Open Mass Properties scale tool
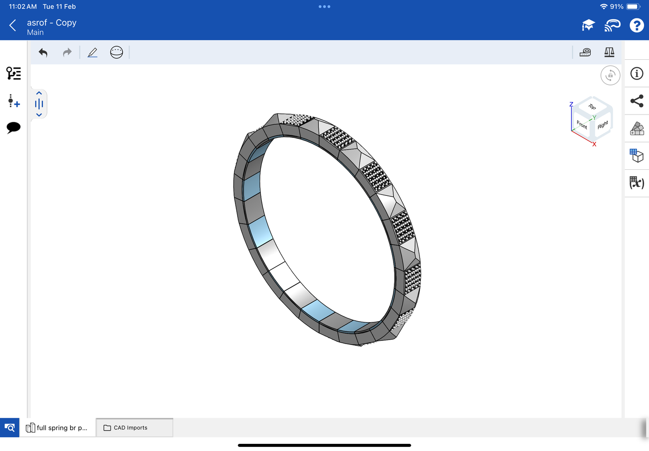This screenshot has height=451, width=649. [x=609, y=53]
